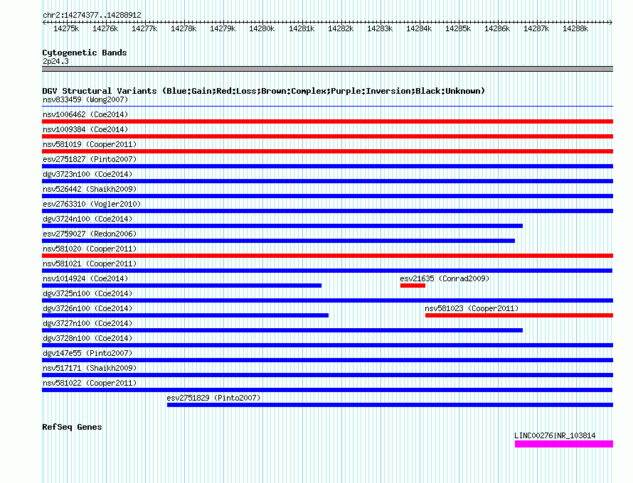Open the nsv1014924 (Coe2014) variant label

click(x=85, y=278)
